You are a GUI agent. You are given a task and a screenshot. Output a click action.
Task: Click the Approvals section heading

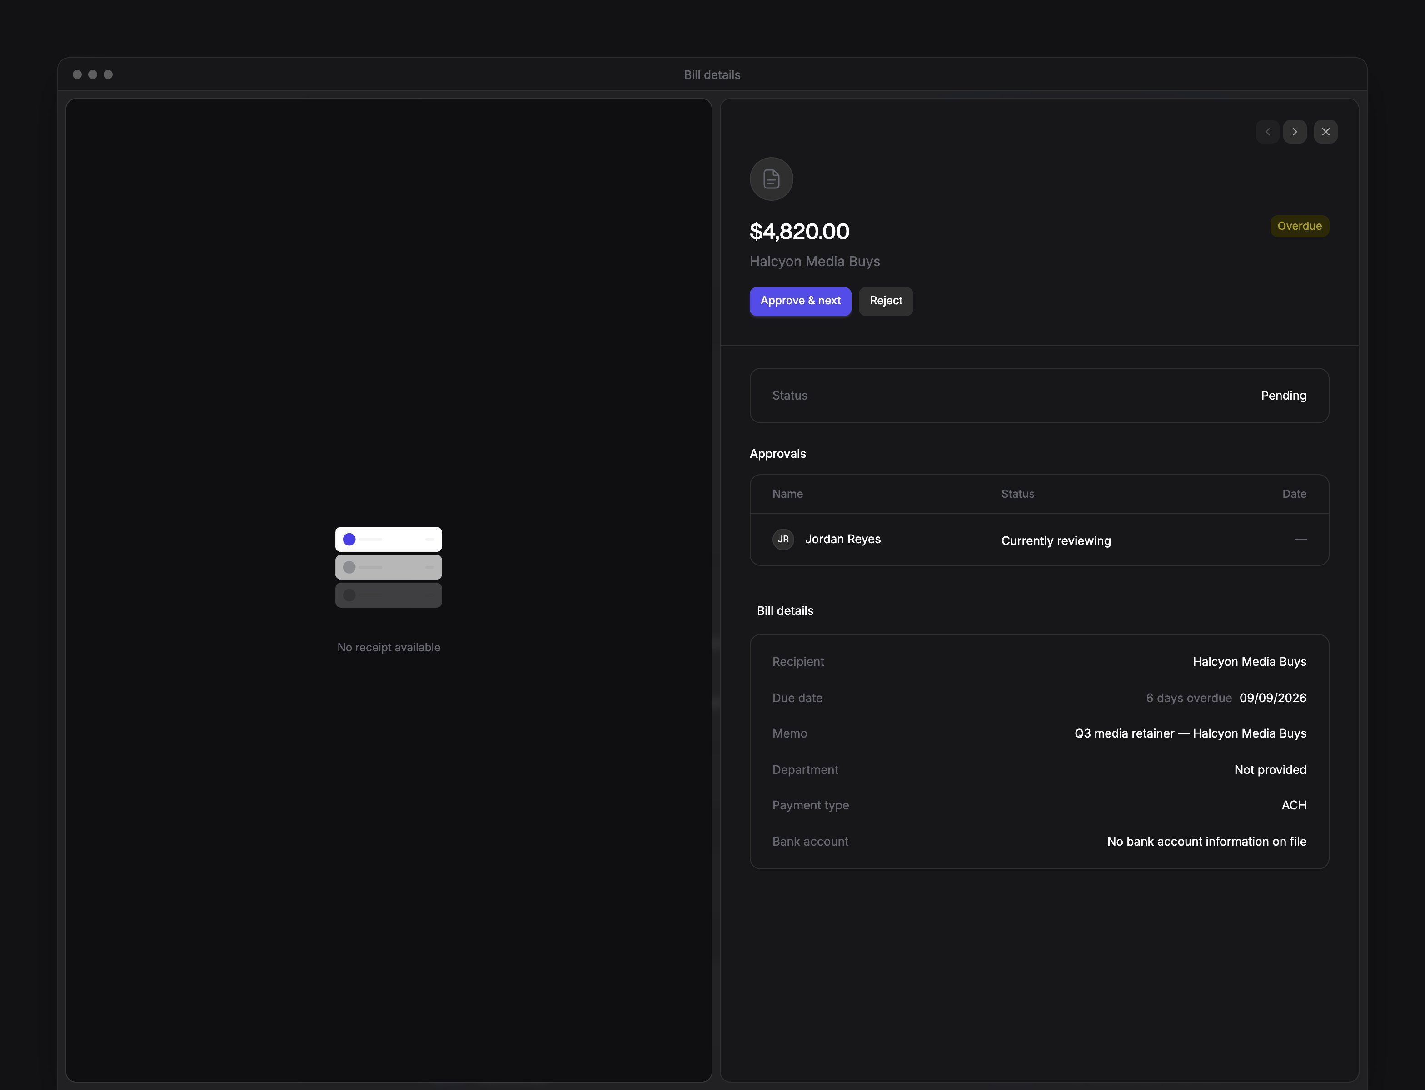click(x=778, y=454)
